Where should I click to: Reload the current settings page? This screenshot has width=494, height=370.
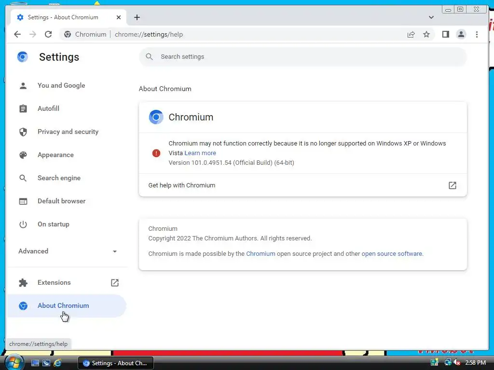coord(48,34)
